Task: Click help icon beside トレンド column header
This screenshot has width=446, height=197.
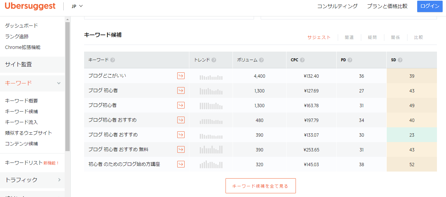Action: point(214,60)
